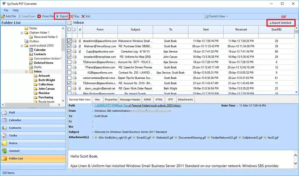The image size is (299, 176).
Task: Start export with the Export toolbar button
Action: tap(62, 16)
